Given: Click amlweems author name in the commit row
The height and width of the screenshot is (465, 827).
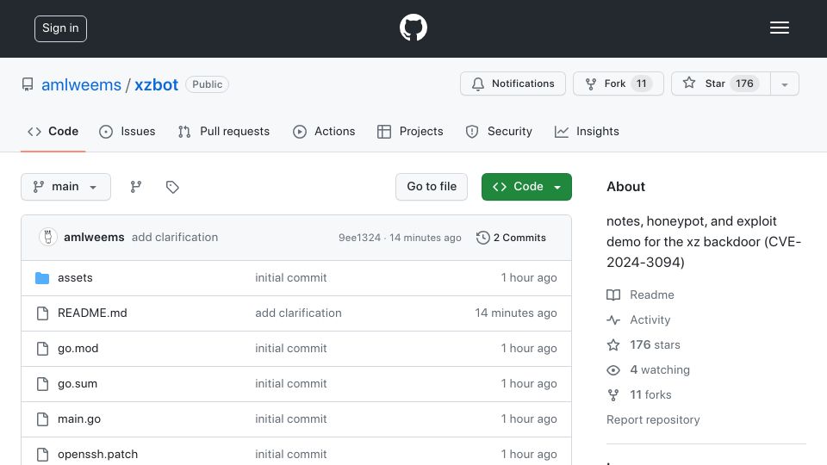Looking at the screenshot, I should pyautogui.click(x=94, y=238).
